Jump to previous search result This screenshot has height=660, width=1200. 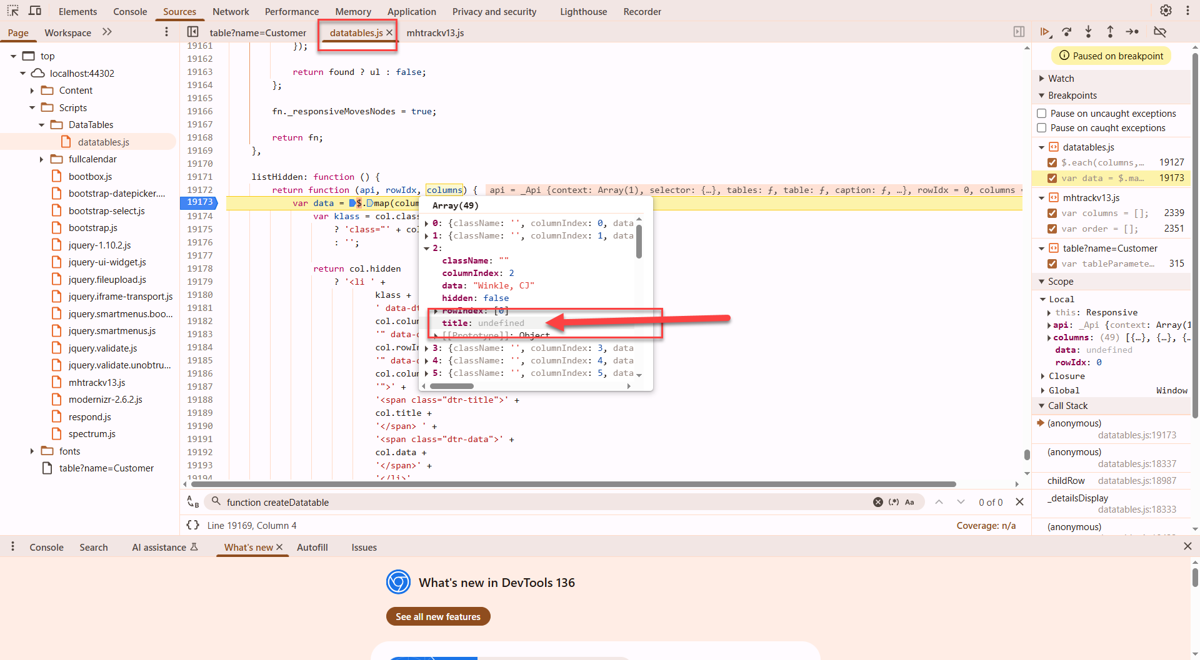pos(939,502)
